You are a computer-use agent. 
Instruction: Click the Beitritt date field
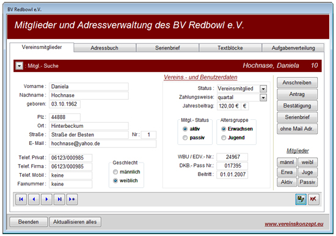(x=232, y=175)
